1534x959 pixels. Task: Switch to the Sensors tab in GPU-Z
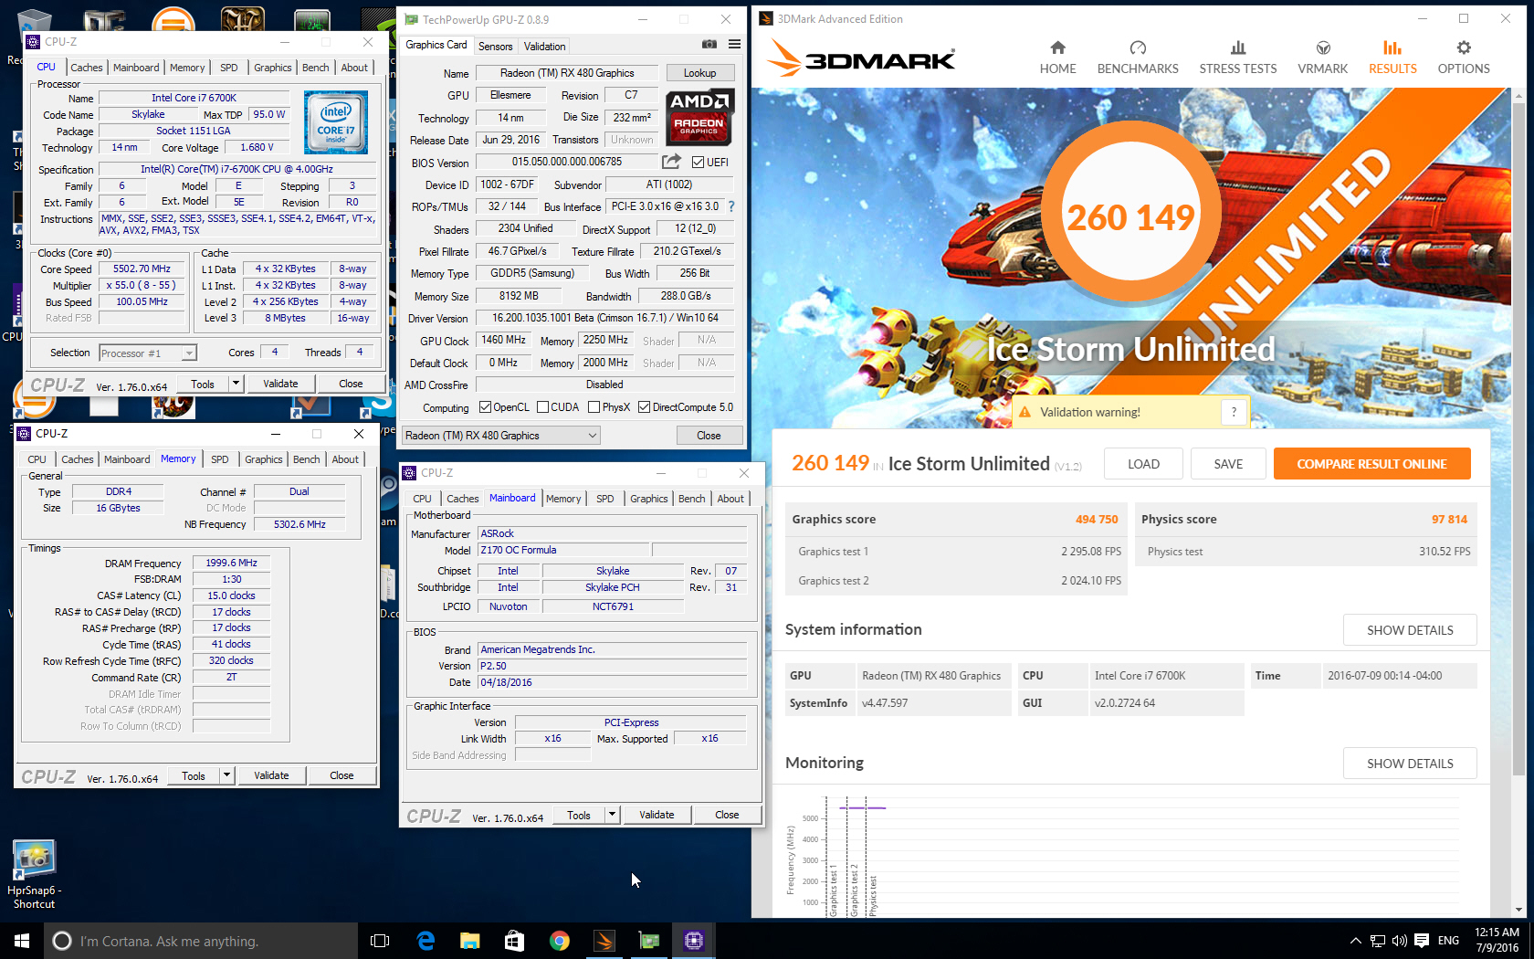(495, 47)
